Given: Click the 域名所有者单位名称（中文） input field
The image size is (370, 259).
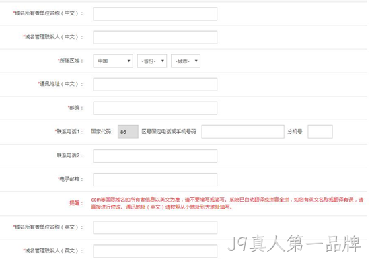Looking at the screenshot, I should (x=155, y=13).
